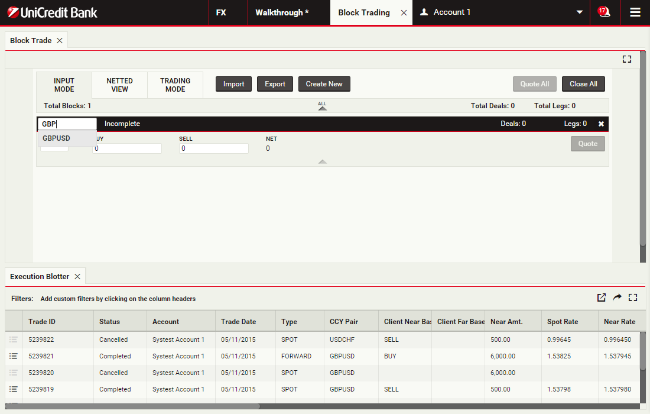Image resolution: width=650 pixels, height=414 pixels.
Task: Collapse all blocks using ALL arrow
Action: tap(322, 106)
